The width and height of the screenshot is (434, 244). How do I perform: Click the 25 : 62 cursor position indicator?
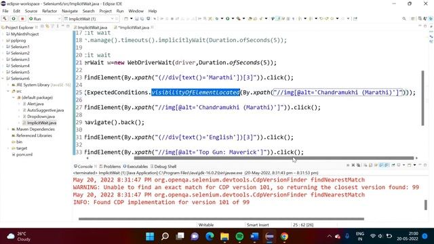[x=303, y=225]
